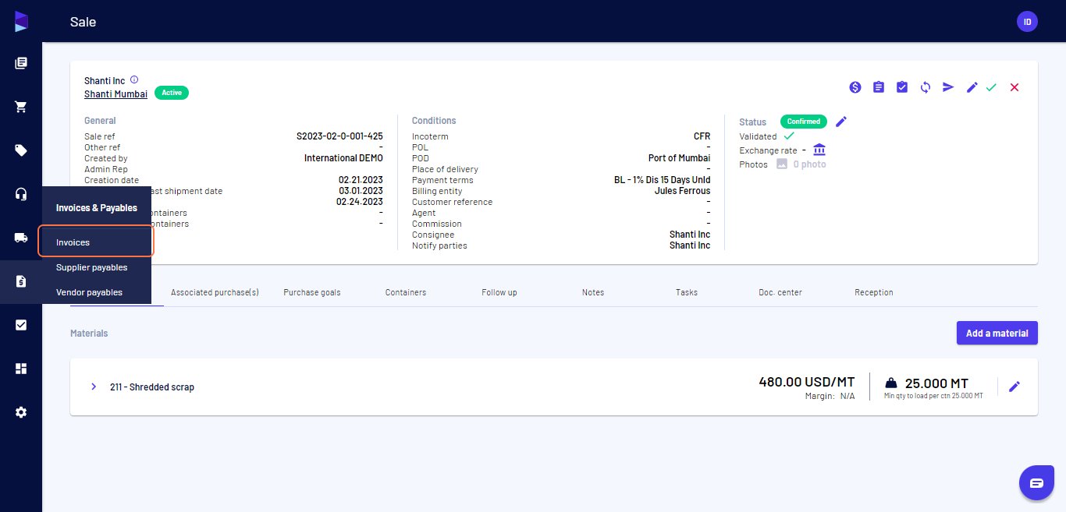Screen dimensions: 1066x512
Task: Open the dashboard grid sidebar icon
Action: (x=21, y=369)
